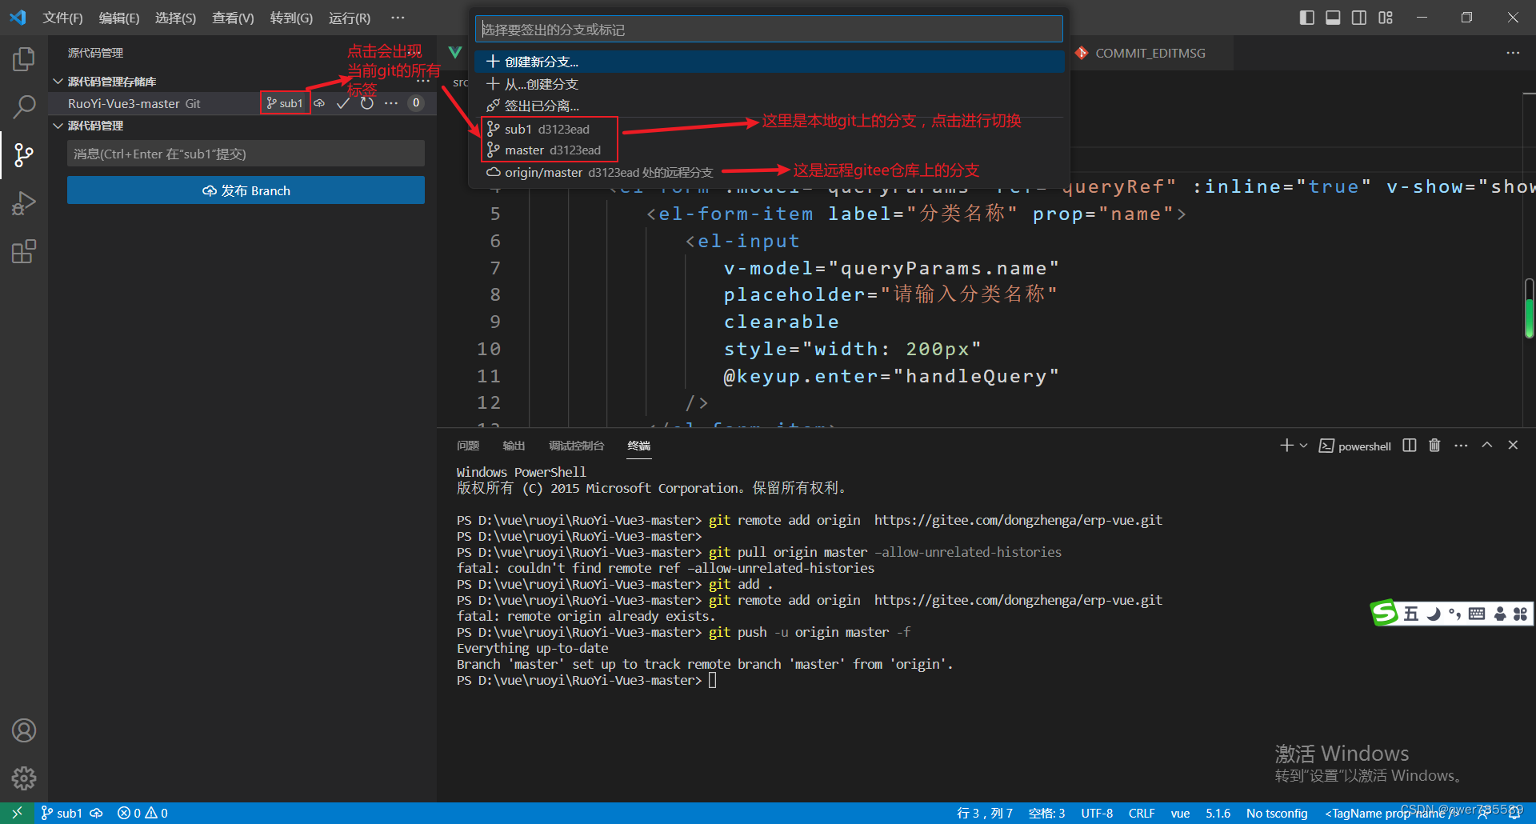
Task: Close the terminal panel
Action: tap(1513, 446)
